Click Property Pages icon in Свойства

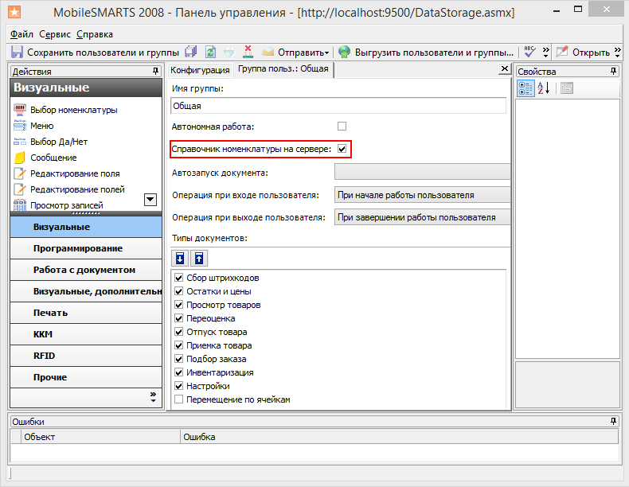[x=567, y=88]
